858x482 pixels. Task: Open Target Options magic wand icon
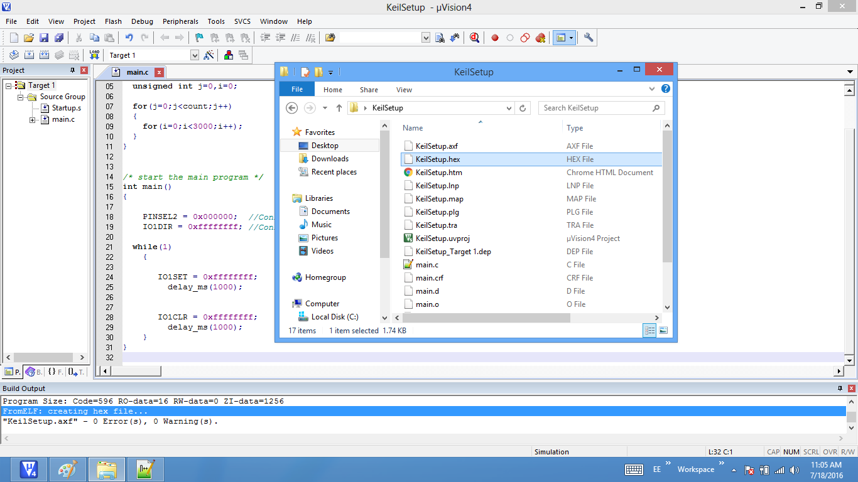[209, 55]
